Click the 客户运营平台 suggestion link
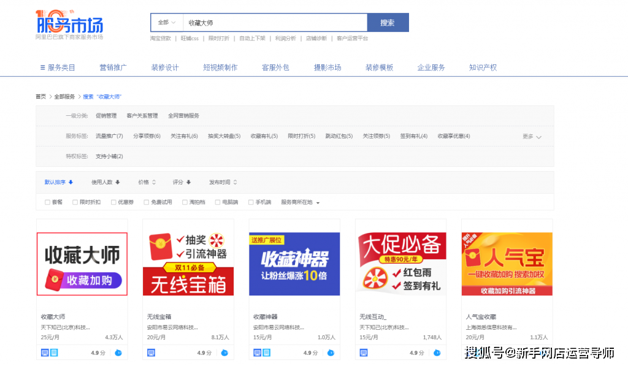 pyautogui.click(x=352, y=39)
